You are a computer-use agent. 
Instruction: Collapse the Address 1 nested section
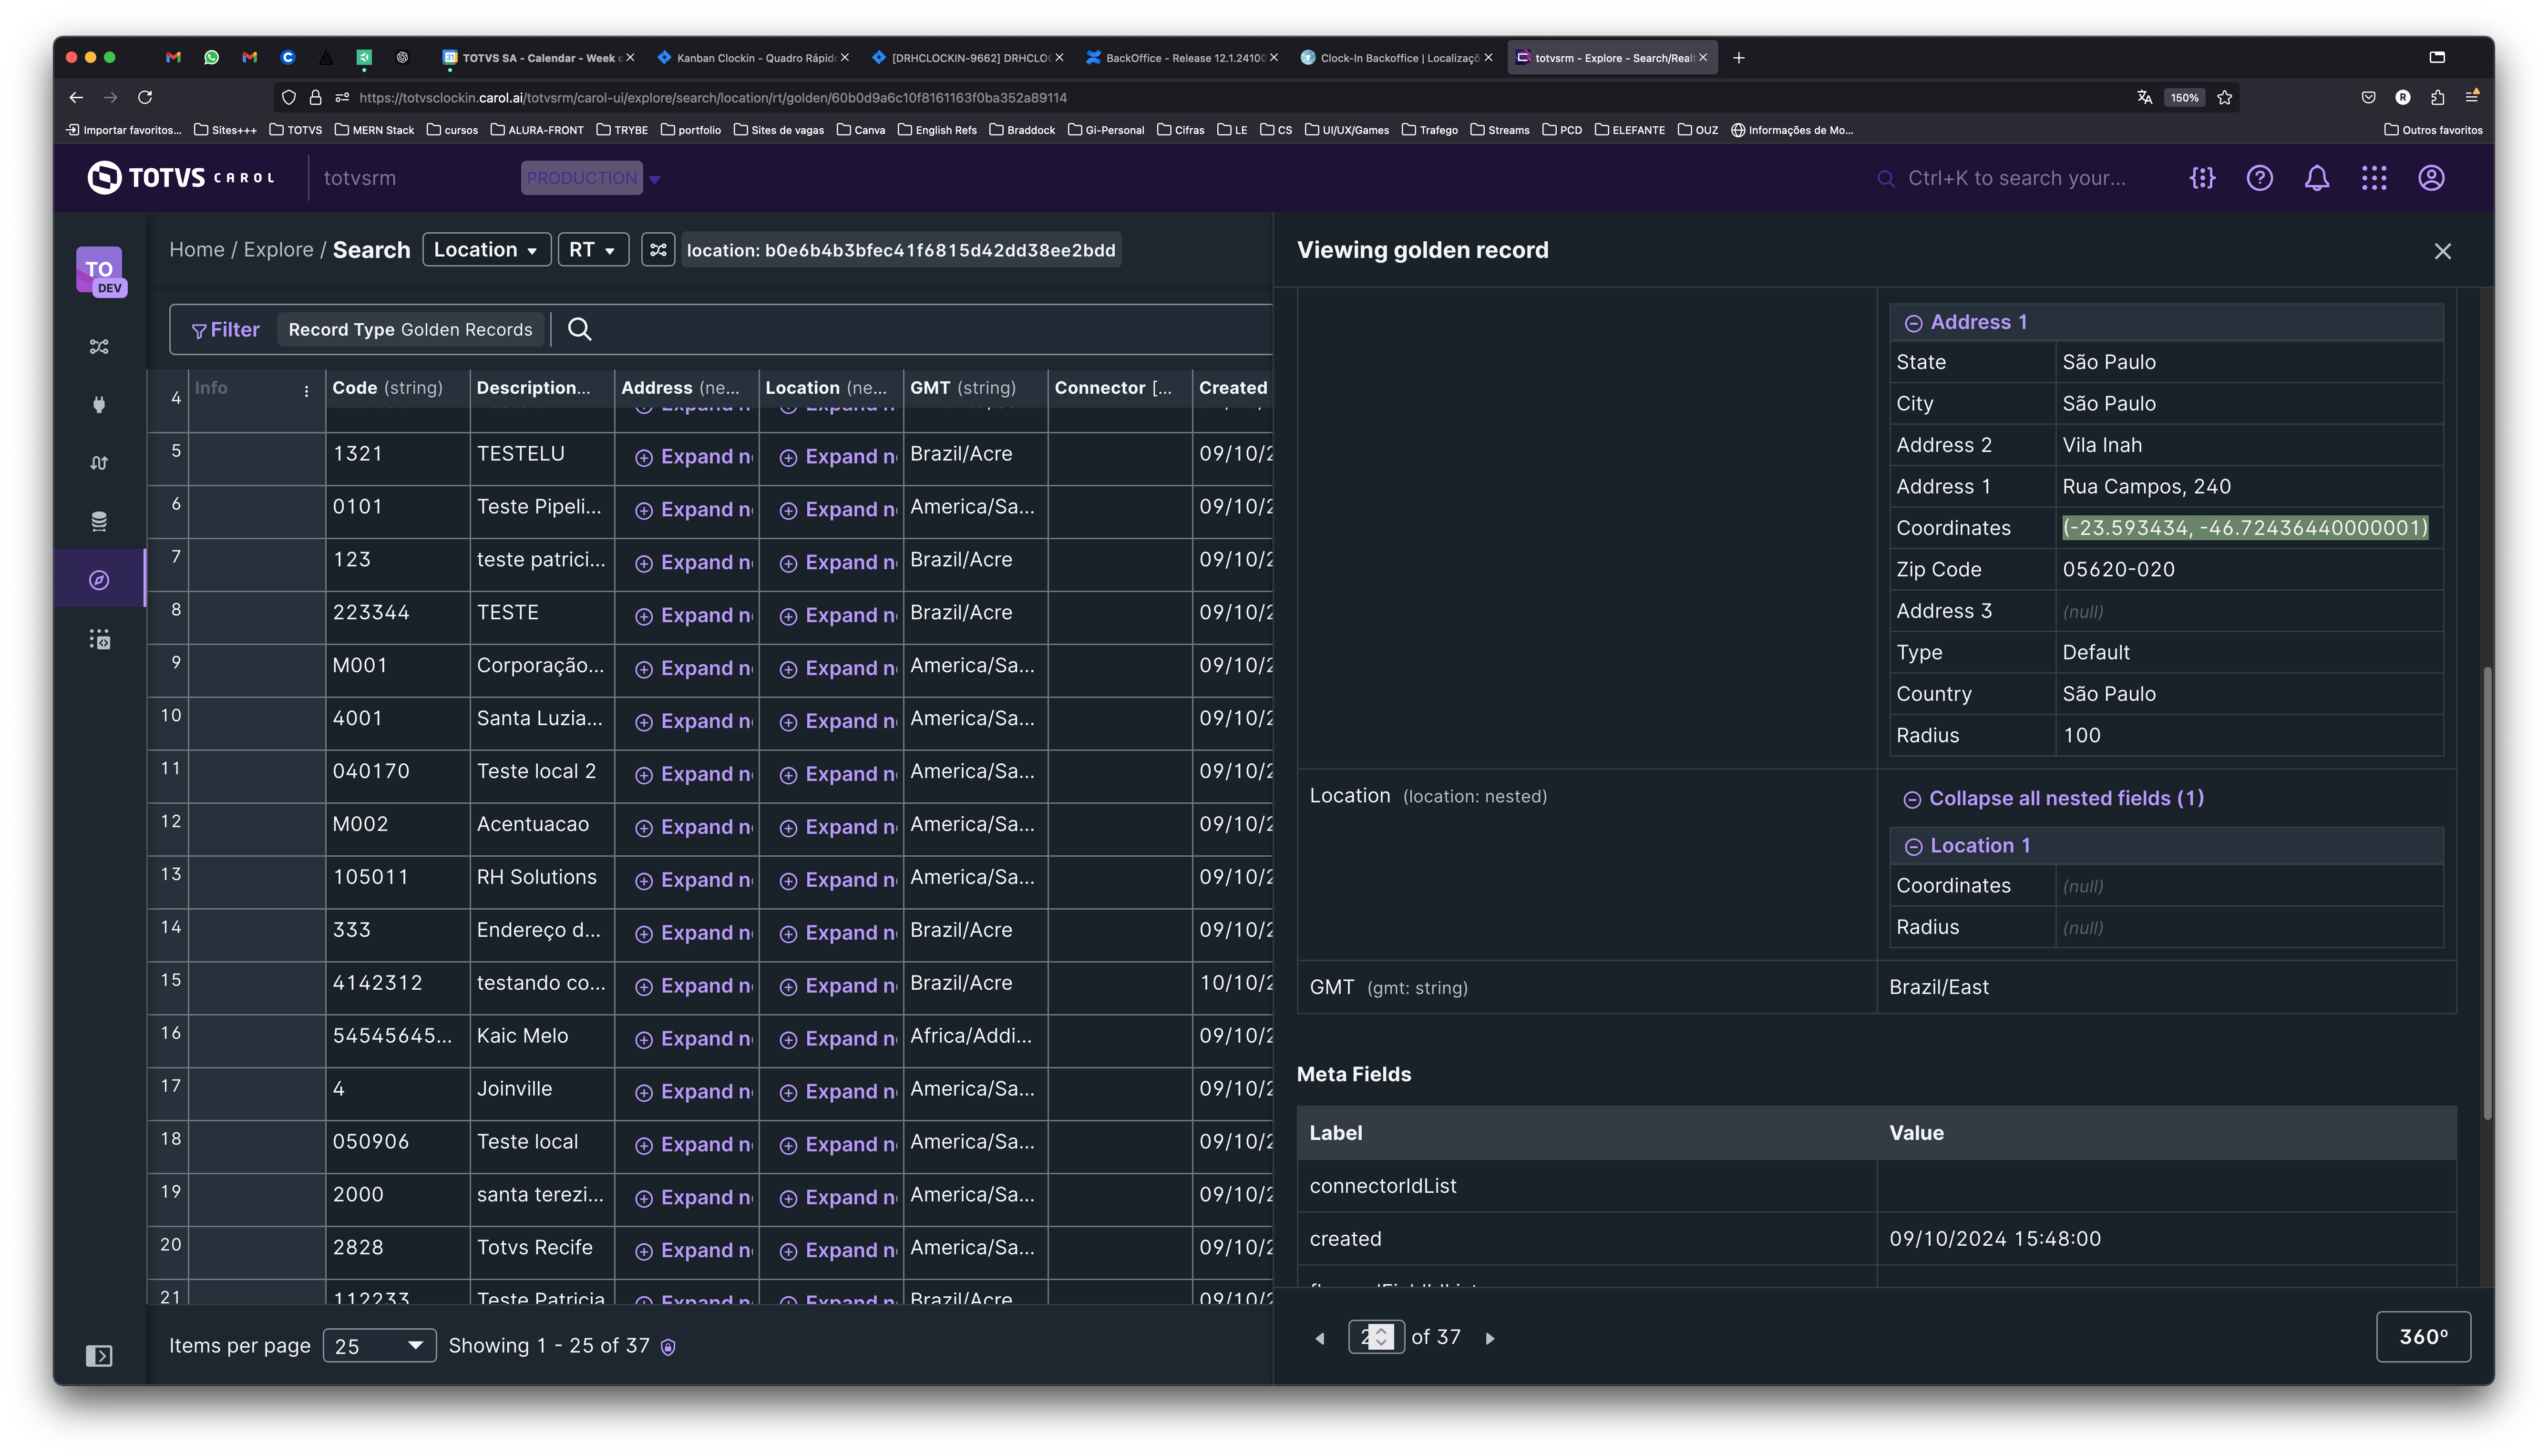(1913, 323)
